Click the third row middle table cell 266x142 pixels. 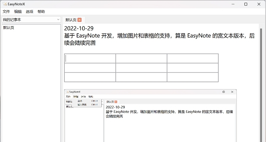[141, 77]
